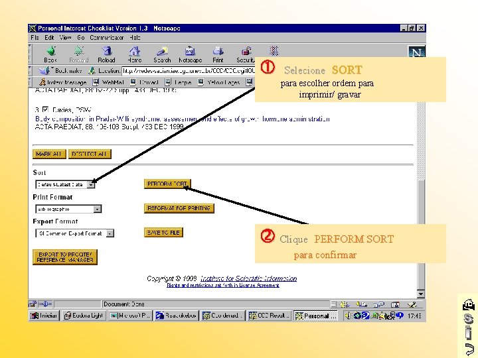478x358 pixels.
Task: Open Composer from the component bar
Action: point(412,304)
